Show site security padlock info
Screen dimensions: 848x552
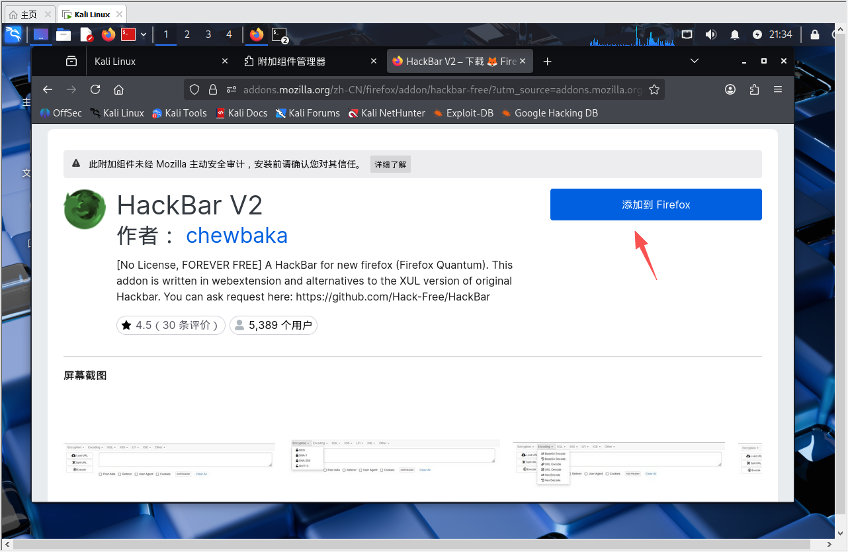pyautogui.click(x=213, y=89)
